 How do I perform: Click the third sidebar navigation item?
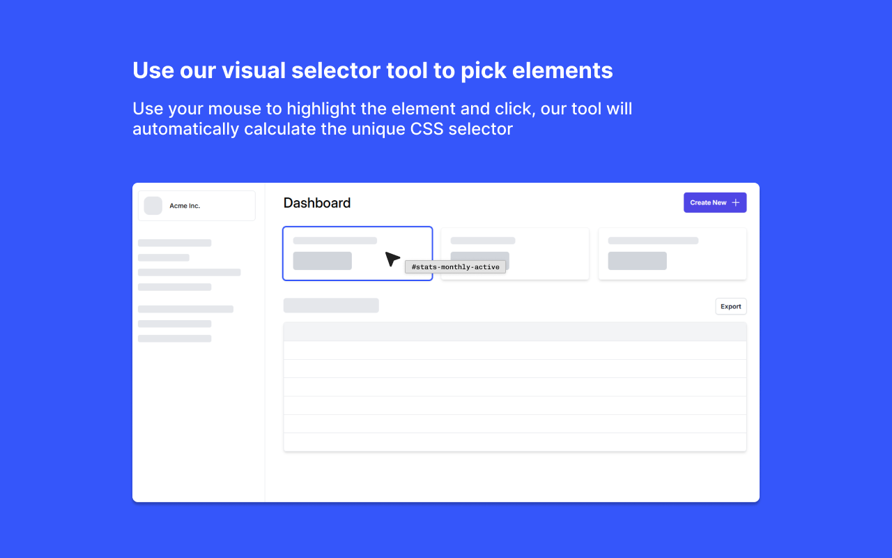(x=189, y=272)
